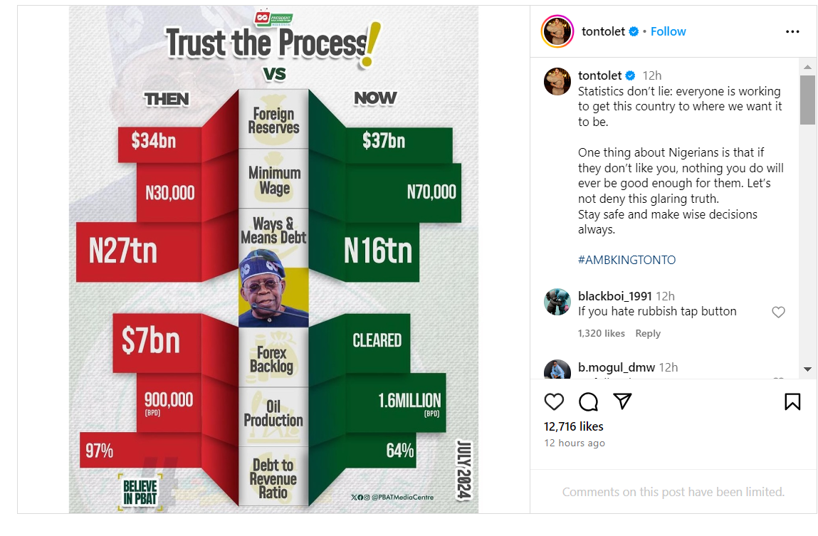This screenshot has width=818, height=536.
Task: Follow the tontolet account
Action: pos(668,32)
